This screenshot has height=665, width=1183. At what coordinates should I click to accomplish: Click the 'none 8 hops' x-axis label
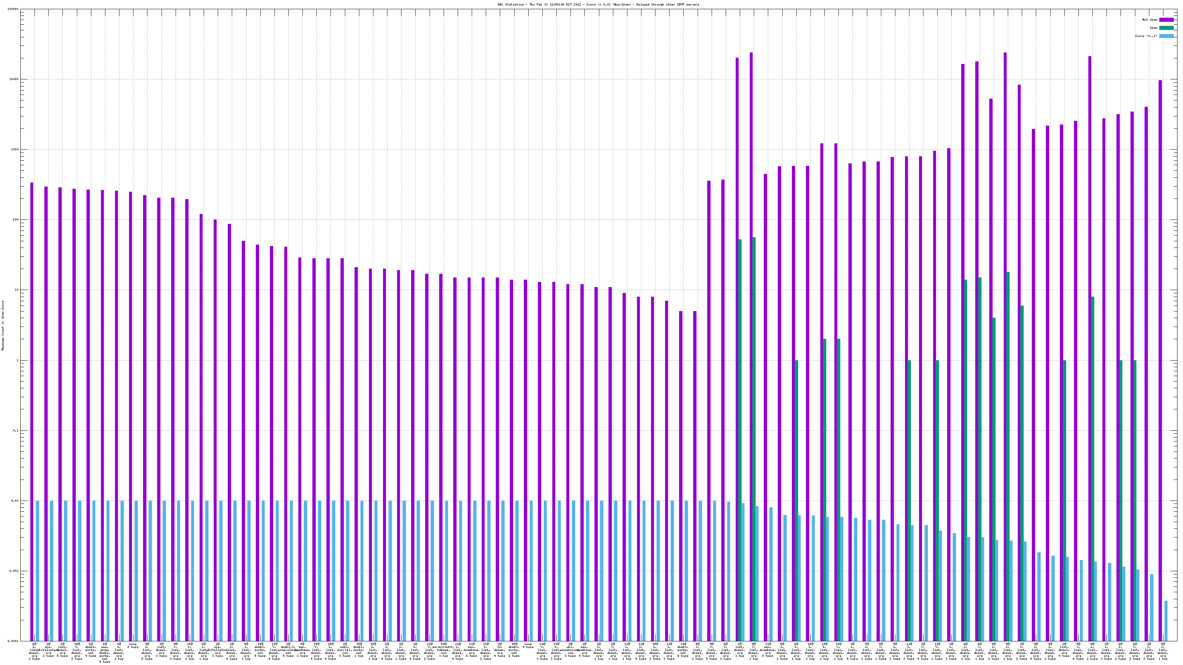coord(133,646)
